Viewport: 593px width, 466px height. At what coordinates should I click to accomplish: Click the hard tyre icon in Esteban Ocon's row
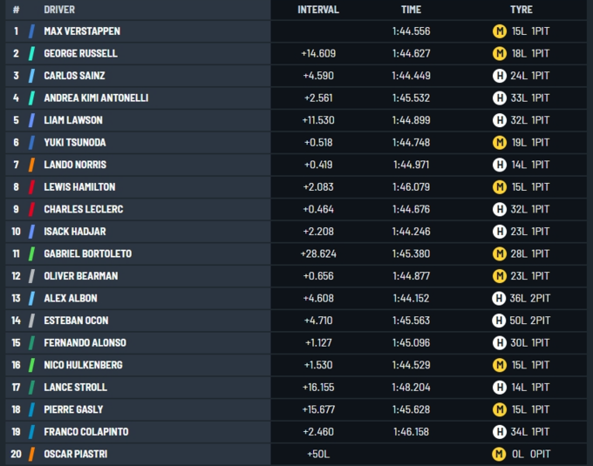coord(499,321)
